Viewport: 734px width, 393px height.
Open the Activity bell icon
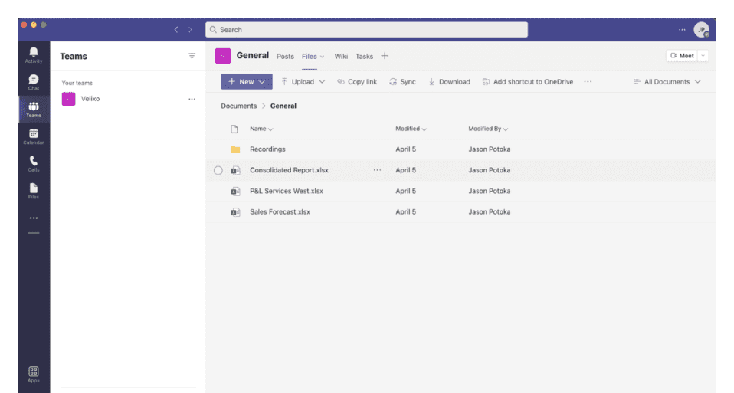(34, 54)
